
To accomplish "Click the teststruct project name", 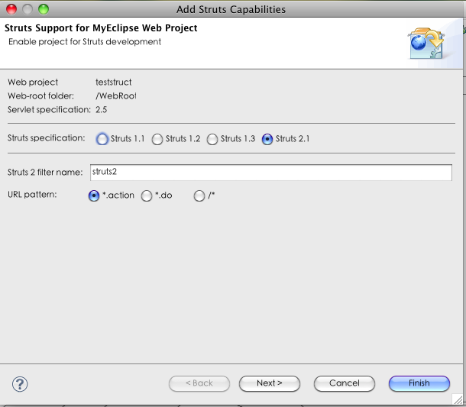I will pos(114,82).
